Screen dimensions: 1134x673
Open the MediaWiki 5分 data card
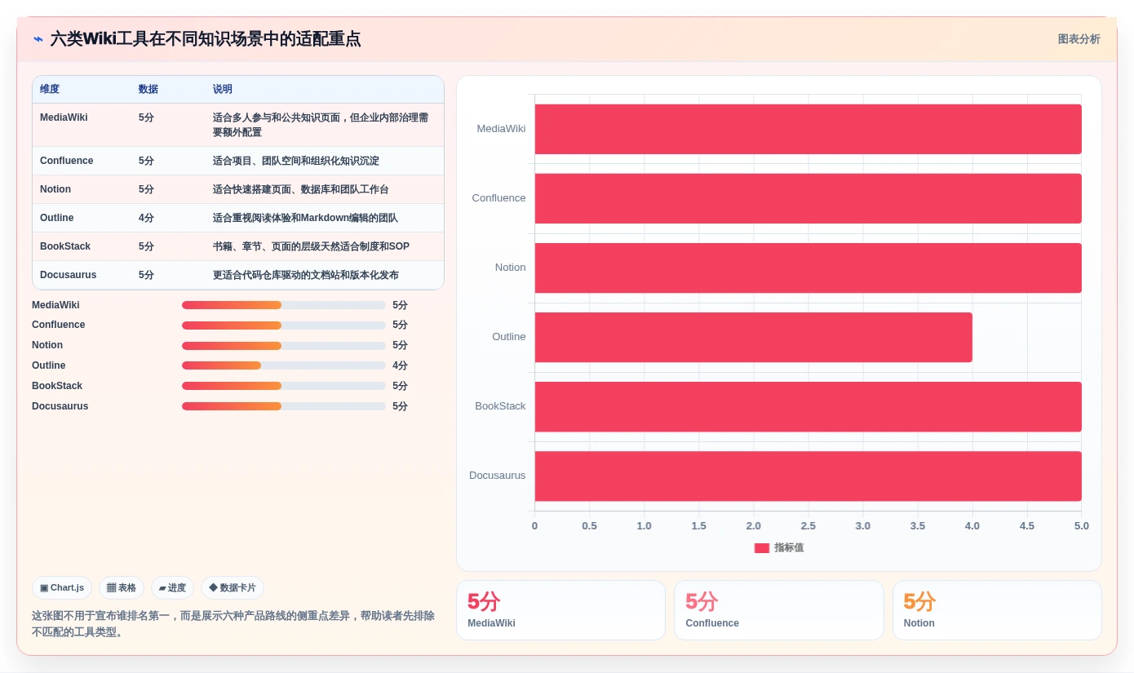[560, 610]
